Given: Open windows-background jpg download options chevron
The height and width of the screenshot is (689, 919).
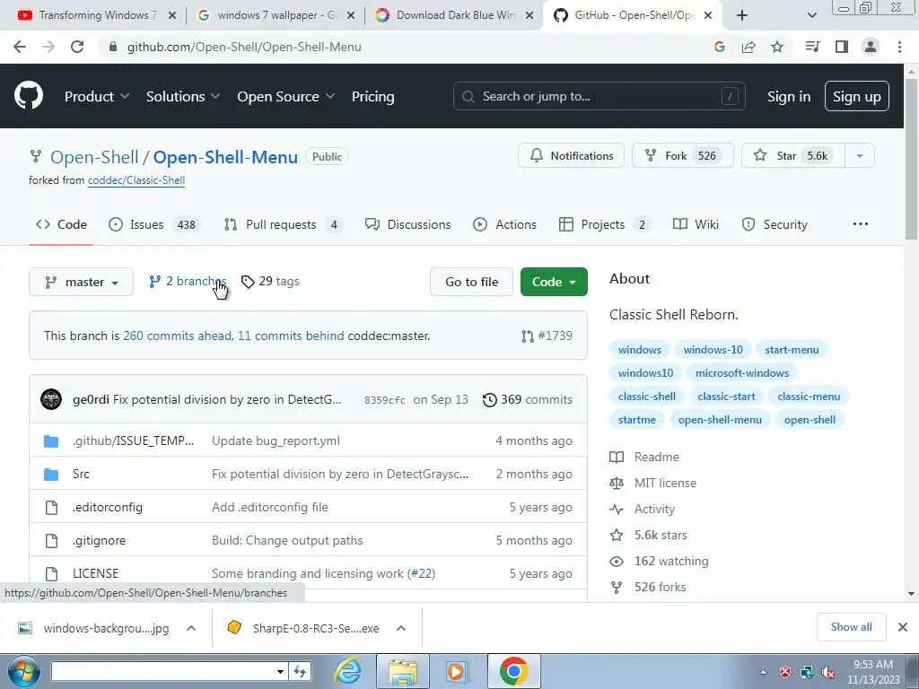Looking at the screenshot, I should pos(190,628).
